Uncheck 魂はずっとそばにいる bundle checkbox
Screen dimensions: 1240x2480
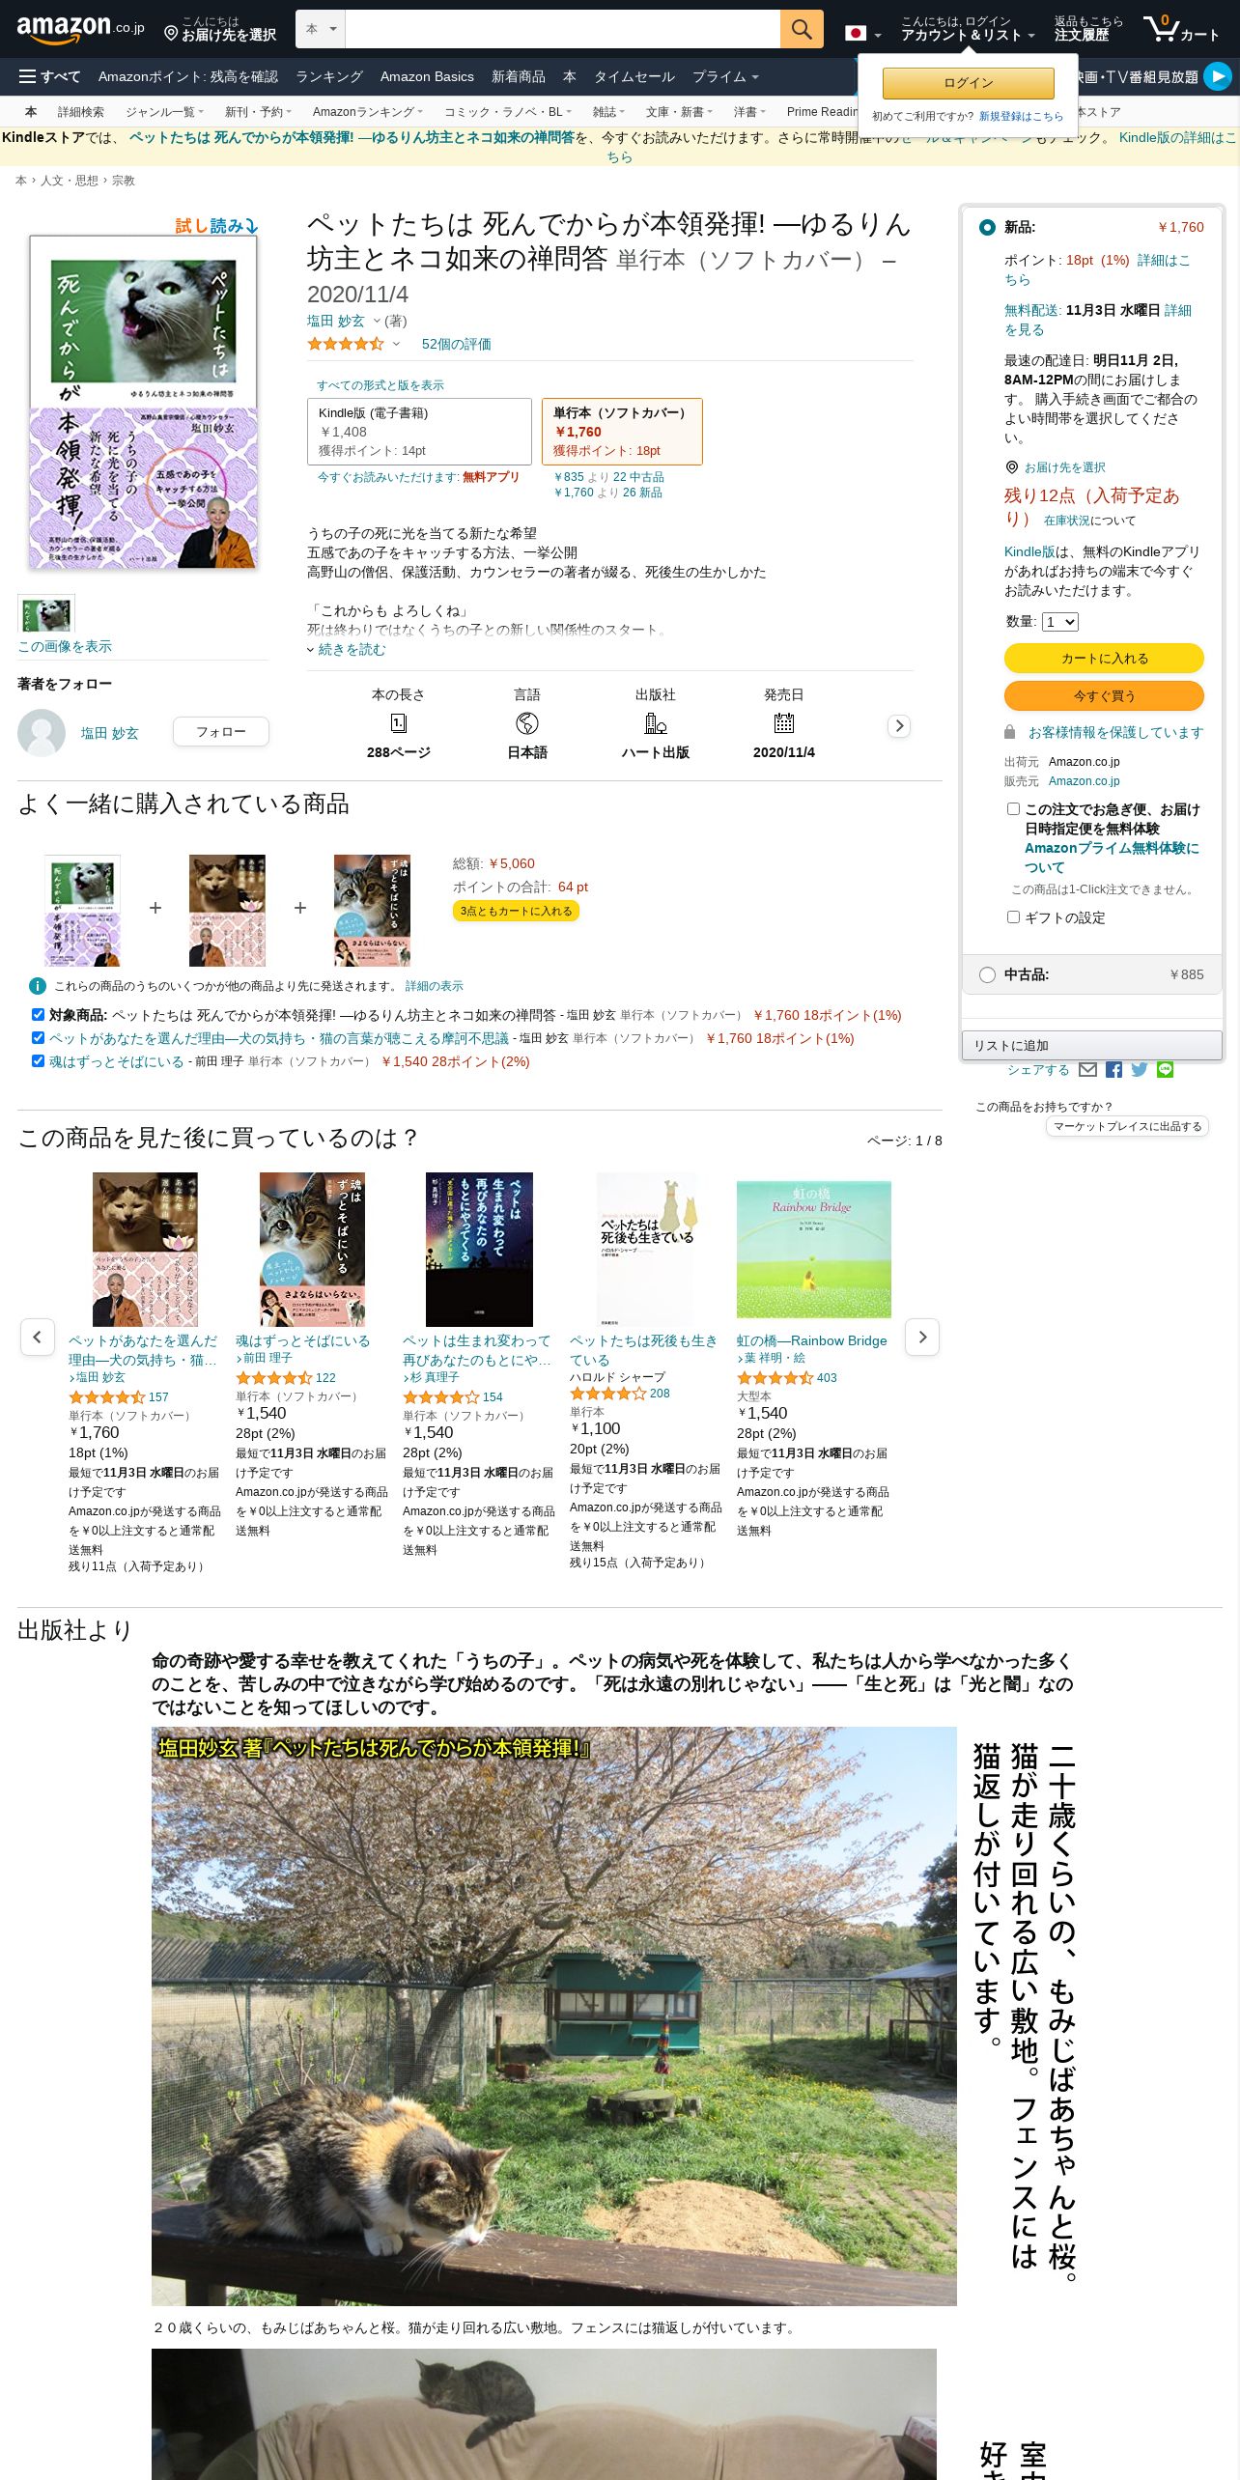(x=38, y=1060)
